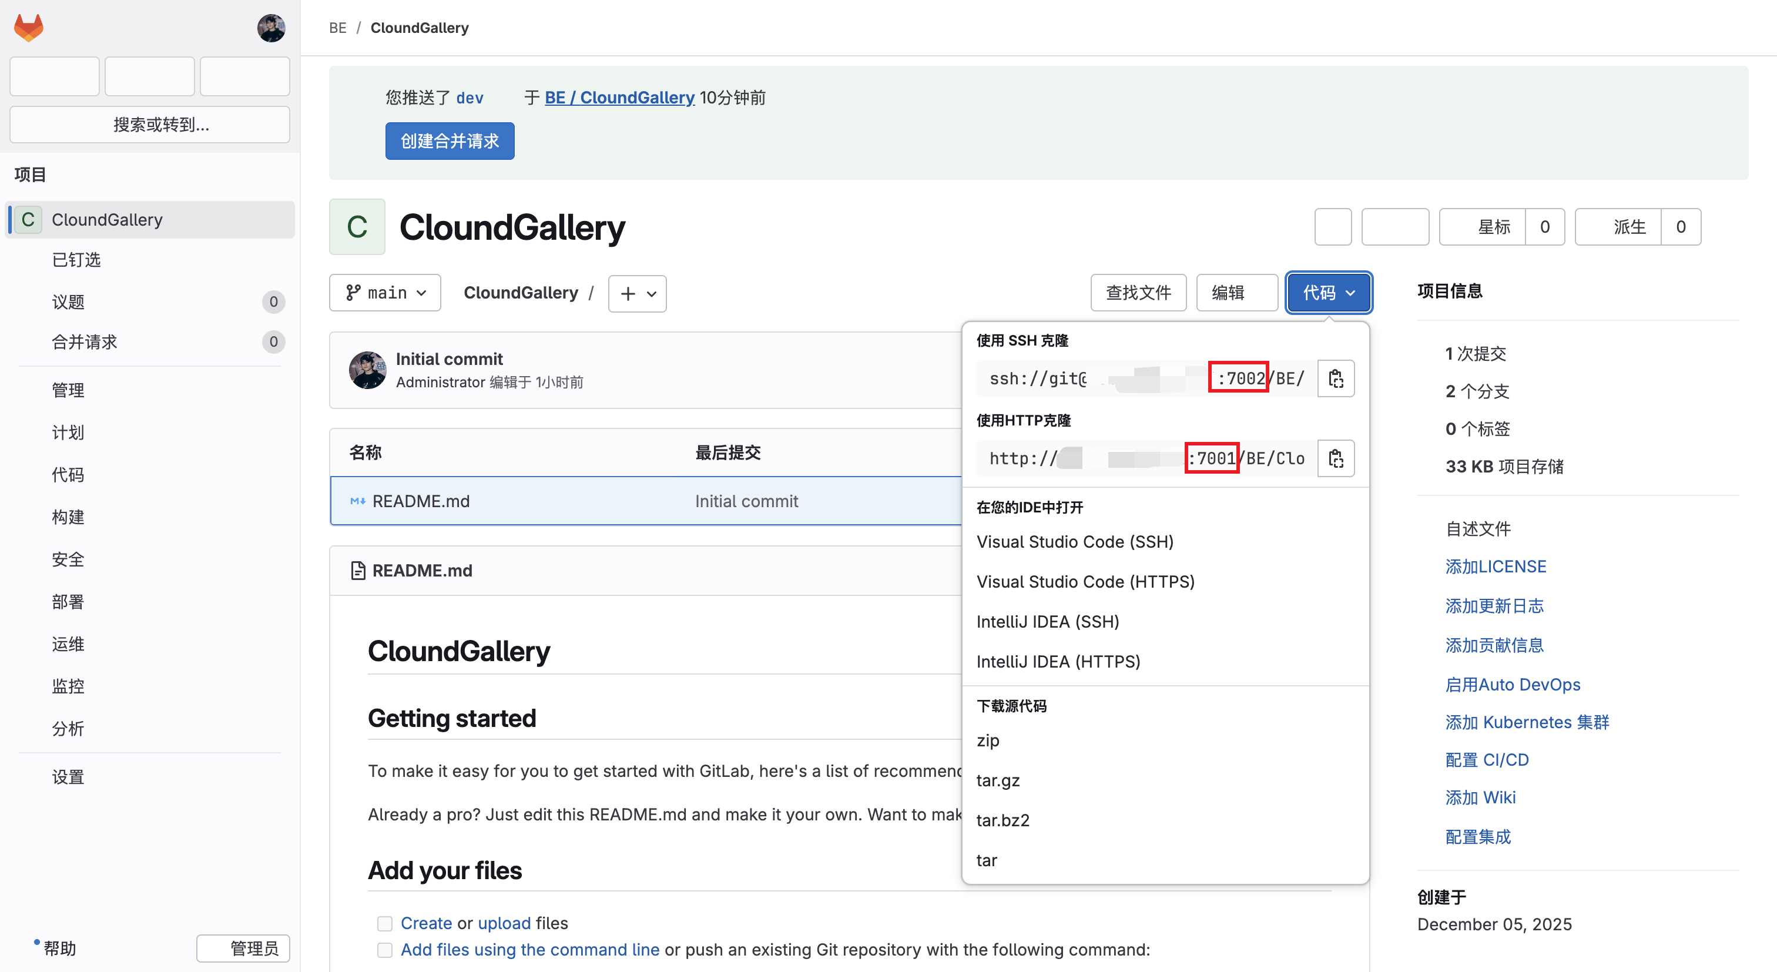This screenshot has width=1777, height=972.
Task: Collapse the 代码 code dropdown button
Action: pyautogui.click(x=1328, y=293)
